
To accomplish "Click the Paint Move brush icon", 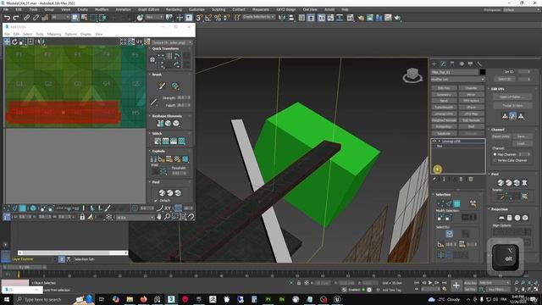I will click(162, 86).
